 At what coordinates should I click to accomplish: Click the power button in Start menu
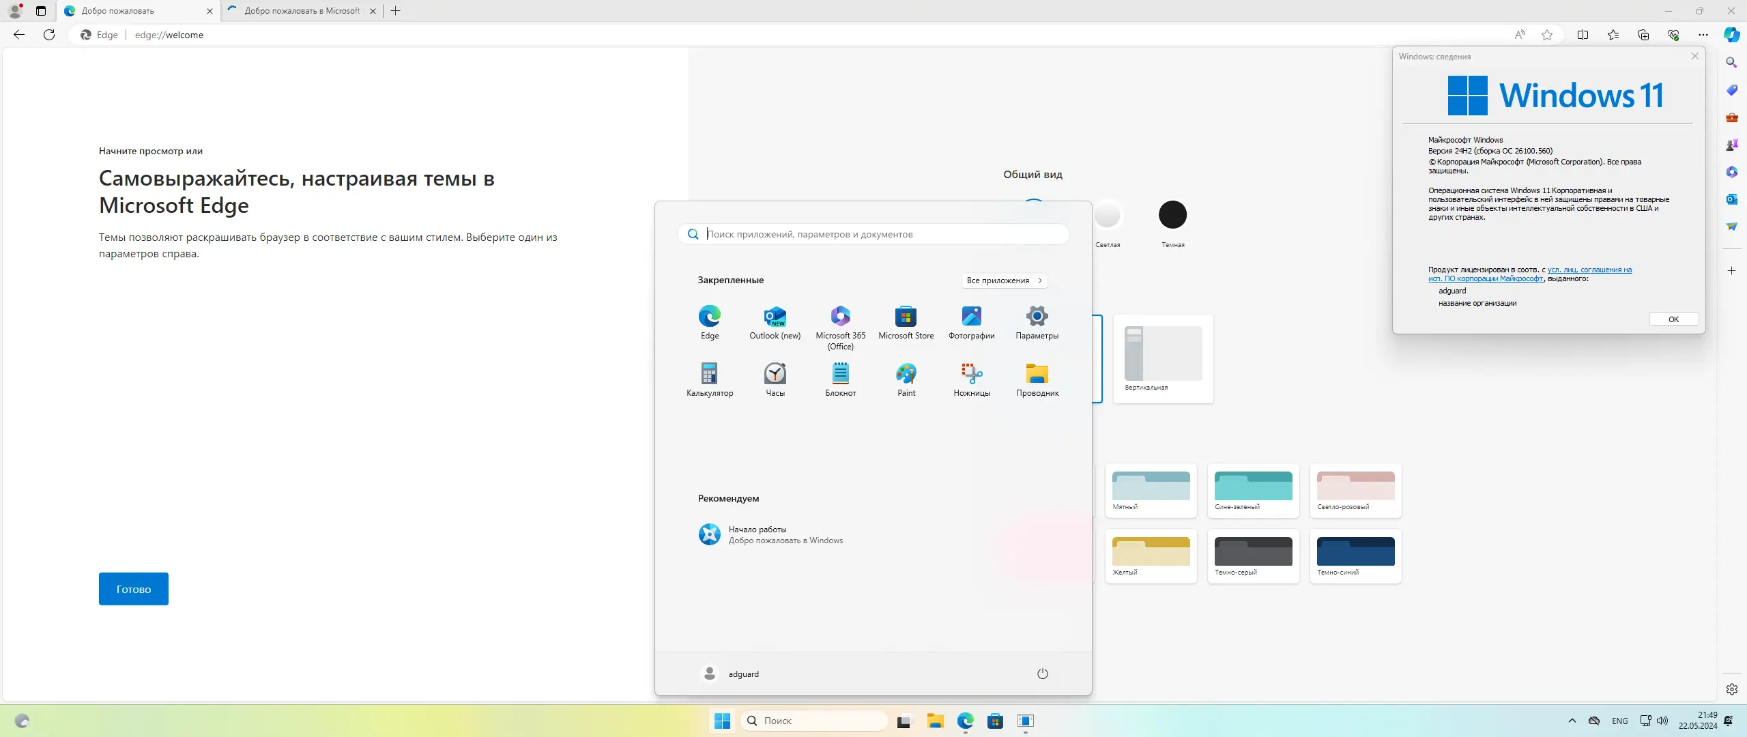[x=1042, y=674]
